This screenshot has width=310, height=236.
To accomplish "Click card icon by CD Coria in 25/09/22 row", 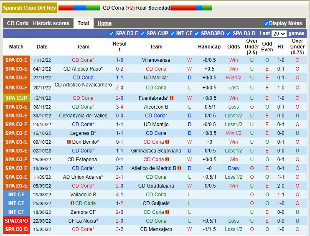I will point(167,160).
